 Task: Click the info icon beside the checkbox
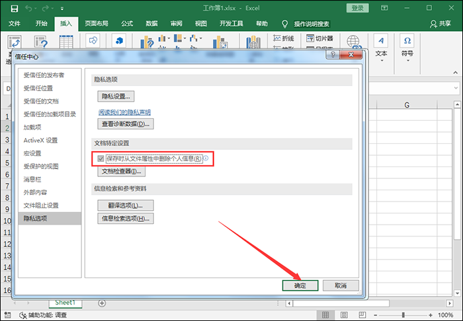pos(206,158)
